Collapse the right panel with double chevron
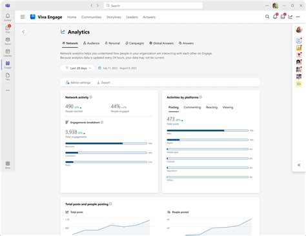Image resolution: width=306 pixels, height=236 pixels. pos(299,165)
